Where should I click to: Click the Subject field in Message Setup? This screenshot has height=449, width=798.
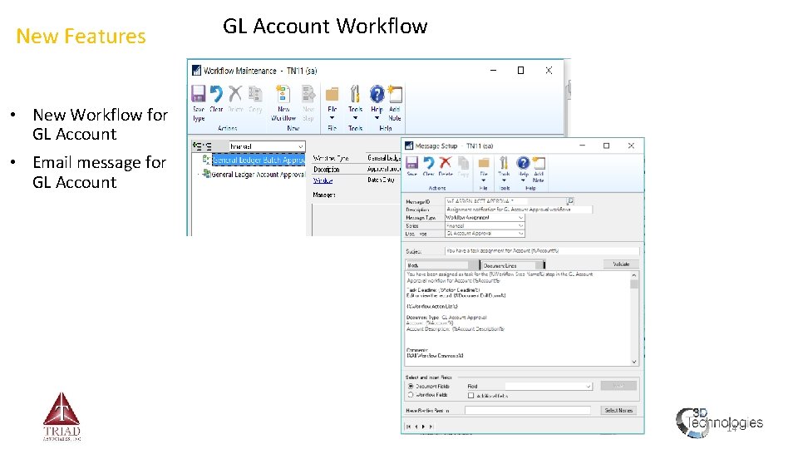(541, 251)
